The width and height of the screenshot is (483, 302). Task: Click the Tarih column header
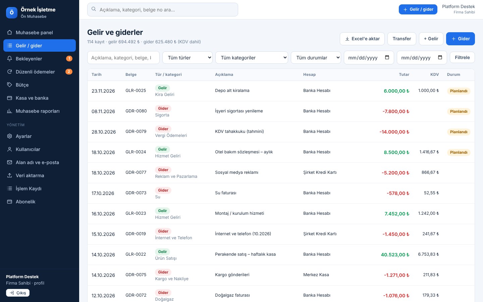coord(97,74)
